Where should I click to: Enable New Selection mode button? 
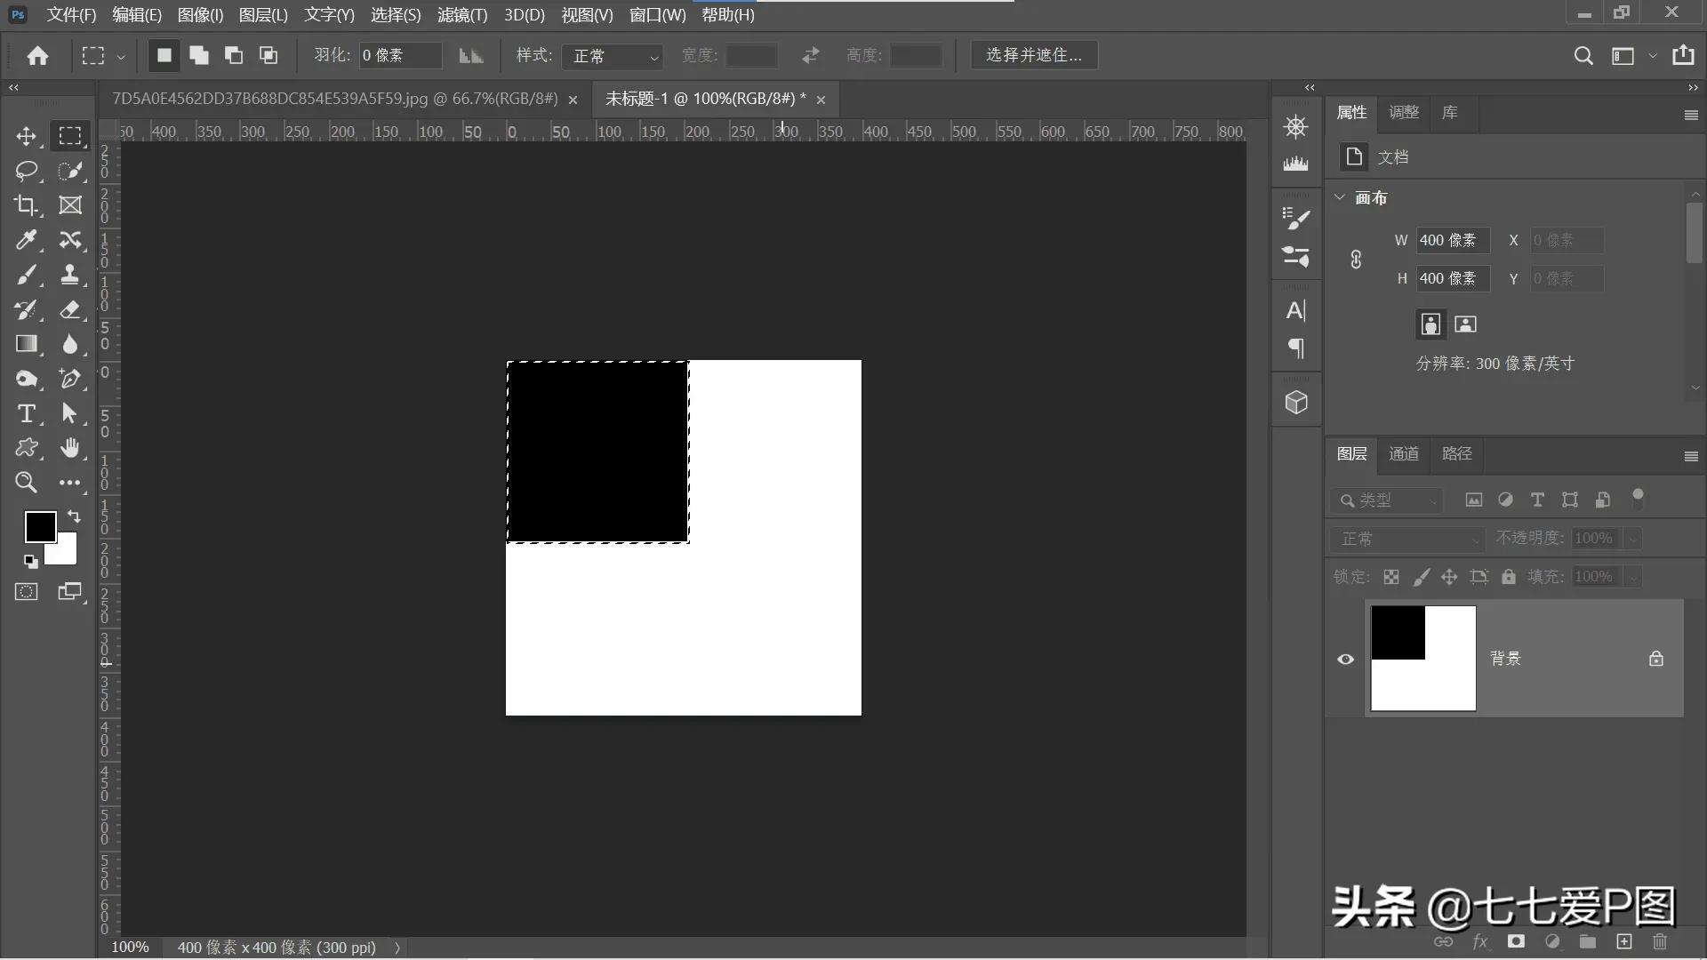point(164,55)
